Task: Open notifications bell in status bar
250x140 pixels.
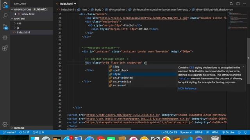Action: tap(245, 132)
